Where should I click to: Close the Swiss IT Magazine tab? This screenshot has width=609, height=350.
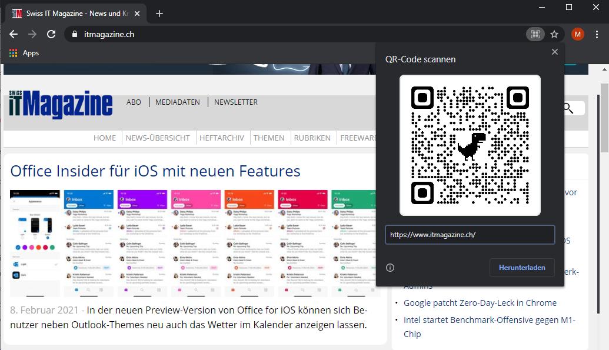click(x=137, y=14)
